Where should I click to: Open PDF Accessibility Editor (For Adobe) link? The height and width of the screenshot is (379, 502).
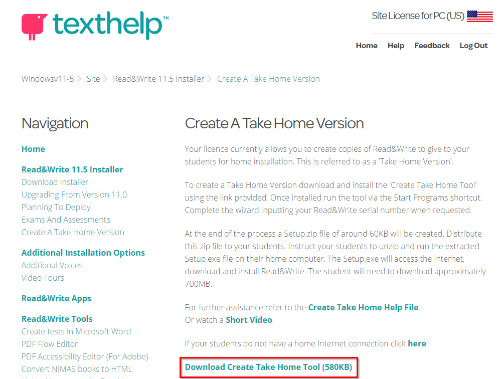click(85, 356)
